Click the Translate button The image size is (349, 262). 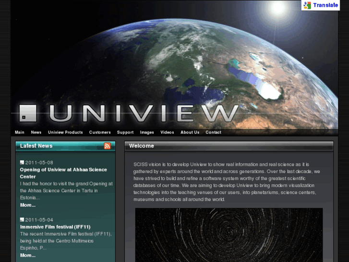pyautogui.click(x=321, y=5)
